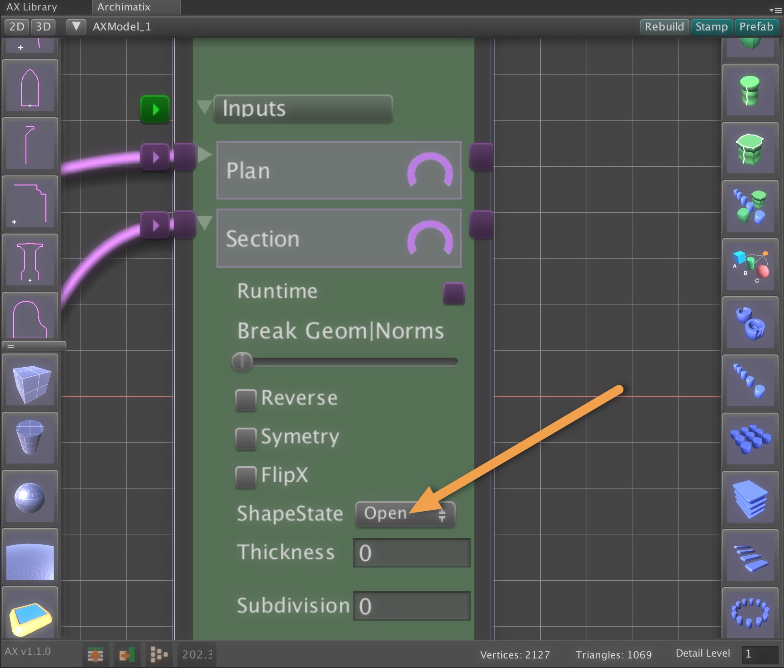784x668 pixels.
Task: Select the arch shape icon in library
Action: click(30, 86)
